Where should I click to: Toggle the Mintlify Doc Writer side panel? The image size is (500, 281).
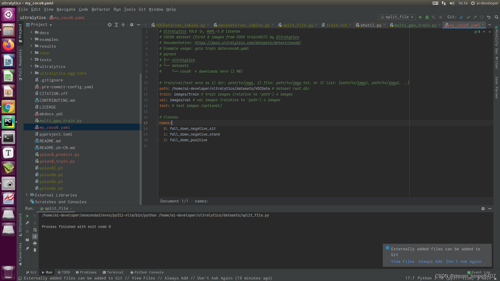497,48
